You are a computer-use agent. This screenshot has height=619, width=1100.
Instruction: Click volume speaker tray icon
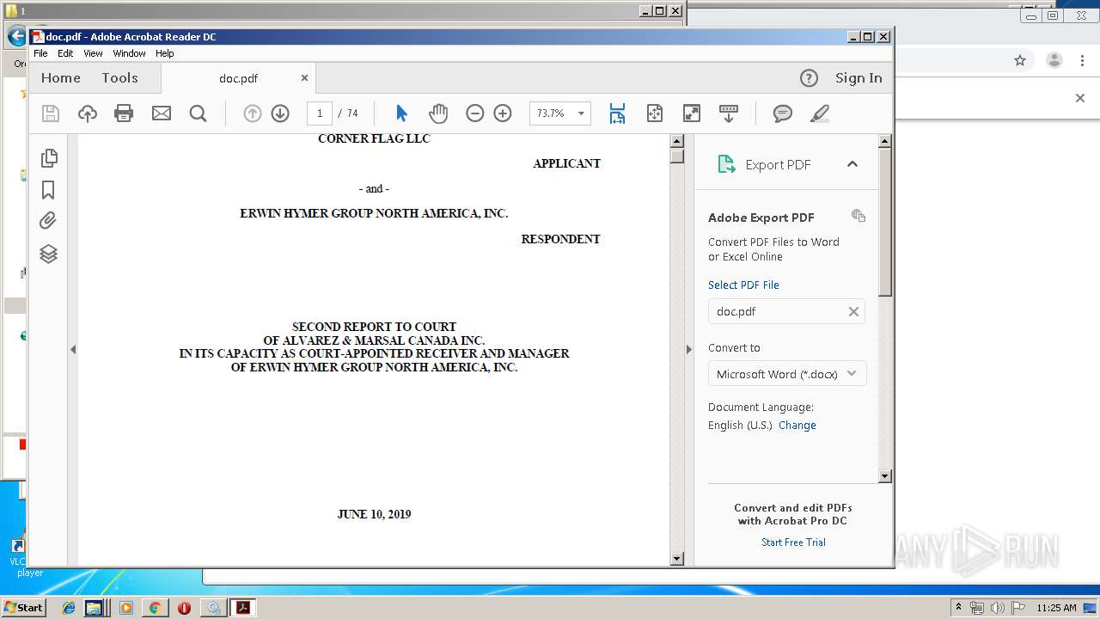tap(997, 608)
